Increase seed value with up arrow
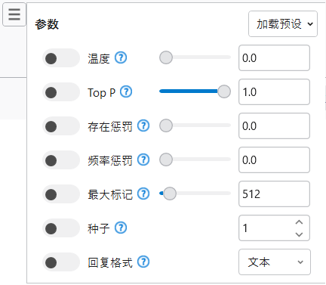Screen dimensions: 326x285 [299, 222]
